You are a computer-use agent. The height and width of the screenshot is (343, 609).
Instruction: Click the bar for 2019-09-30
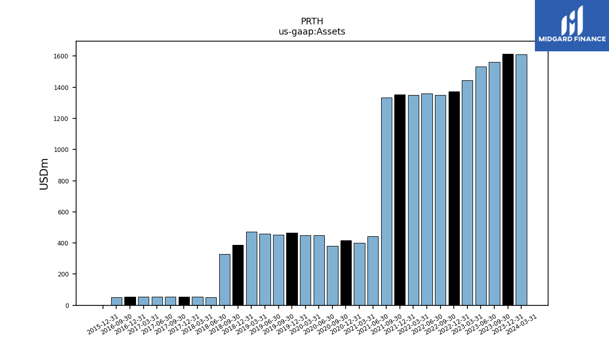coord(279,270)
